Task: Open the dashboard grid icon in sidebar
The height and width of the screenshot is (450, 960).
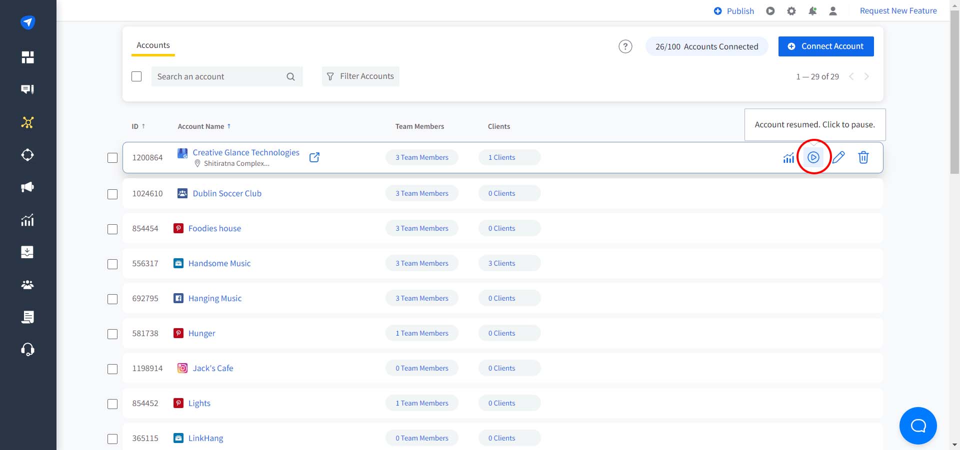Action: tap(27, 57)
